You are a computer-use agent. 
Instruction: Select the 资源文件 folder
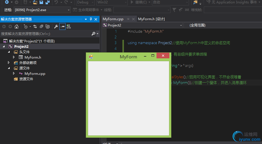26,79
